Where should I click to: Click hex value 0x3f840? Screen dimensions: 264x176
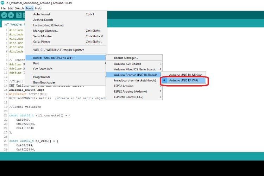tap(23, 120)
